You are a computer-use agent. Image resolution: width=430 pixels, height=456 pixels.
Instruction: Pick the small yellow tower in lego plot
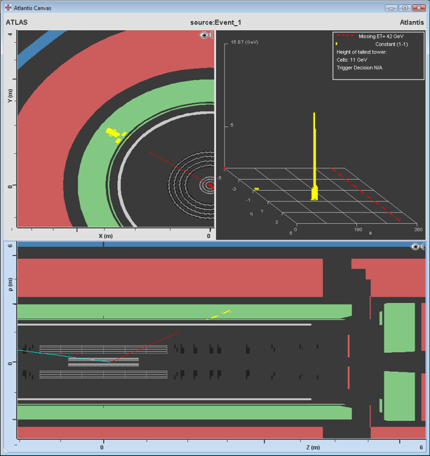point(257,189)
